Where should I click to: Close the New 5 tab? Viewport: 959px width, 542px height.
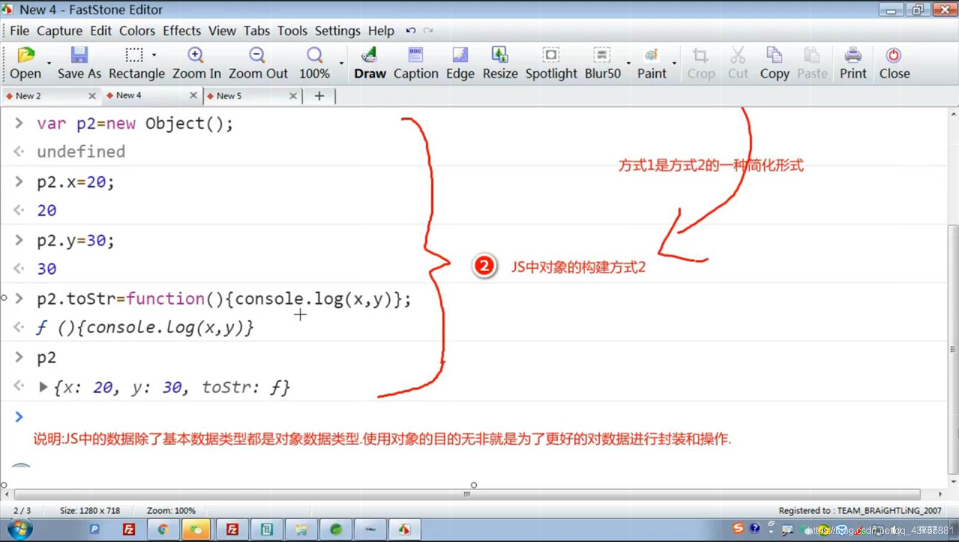pyautogui.click(x=293, y=96)
